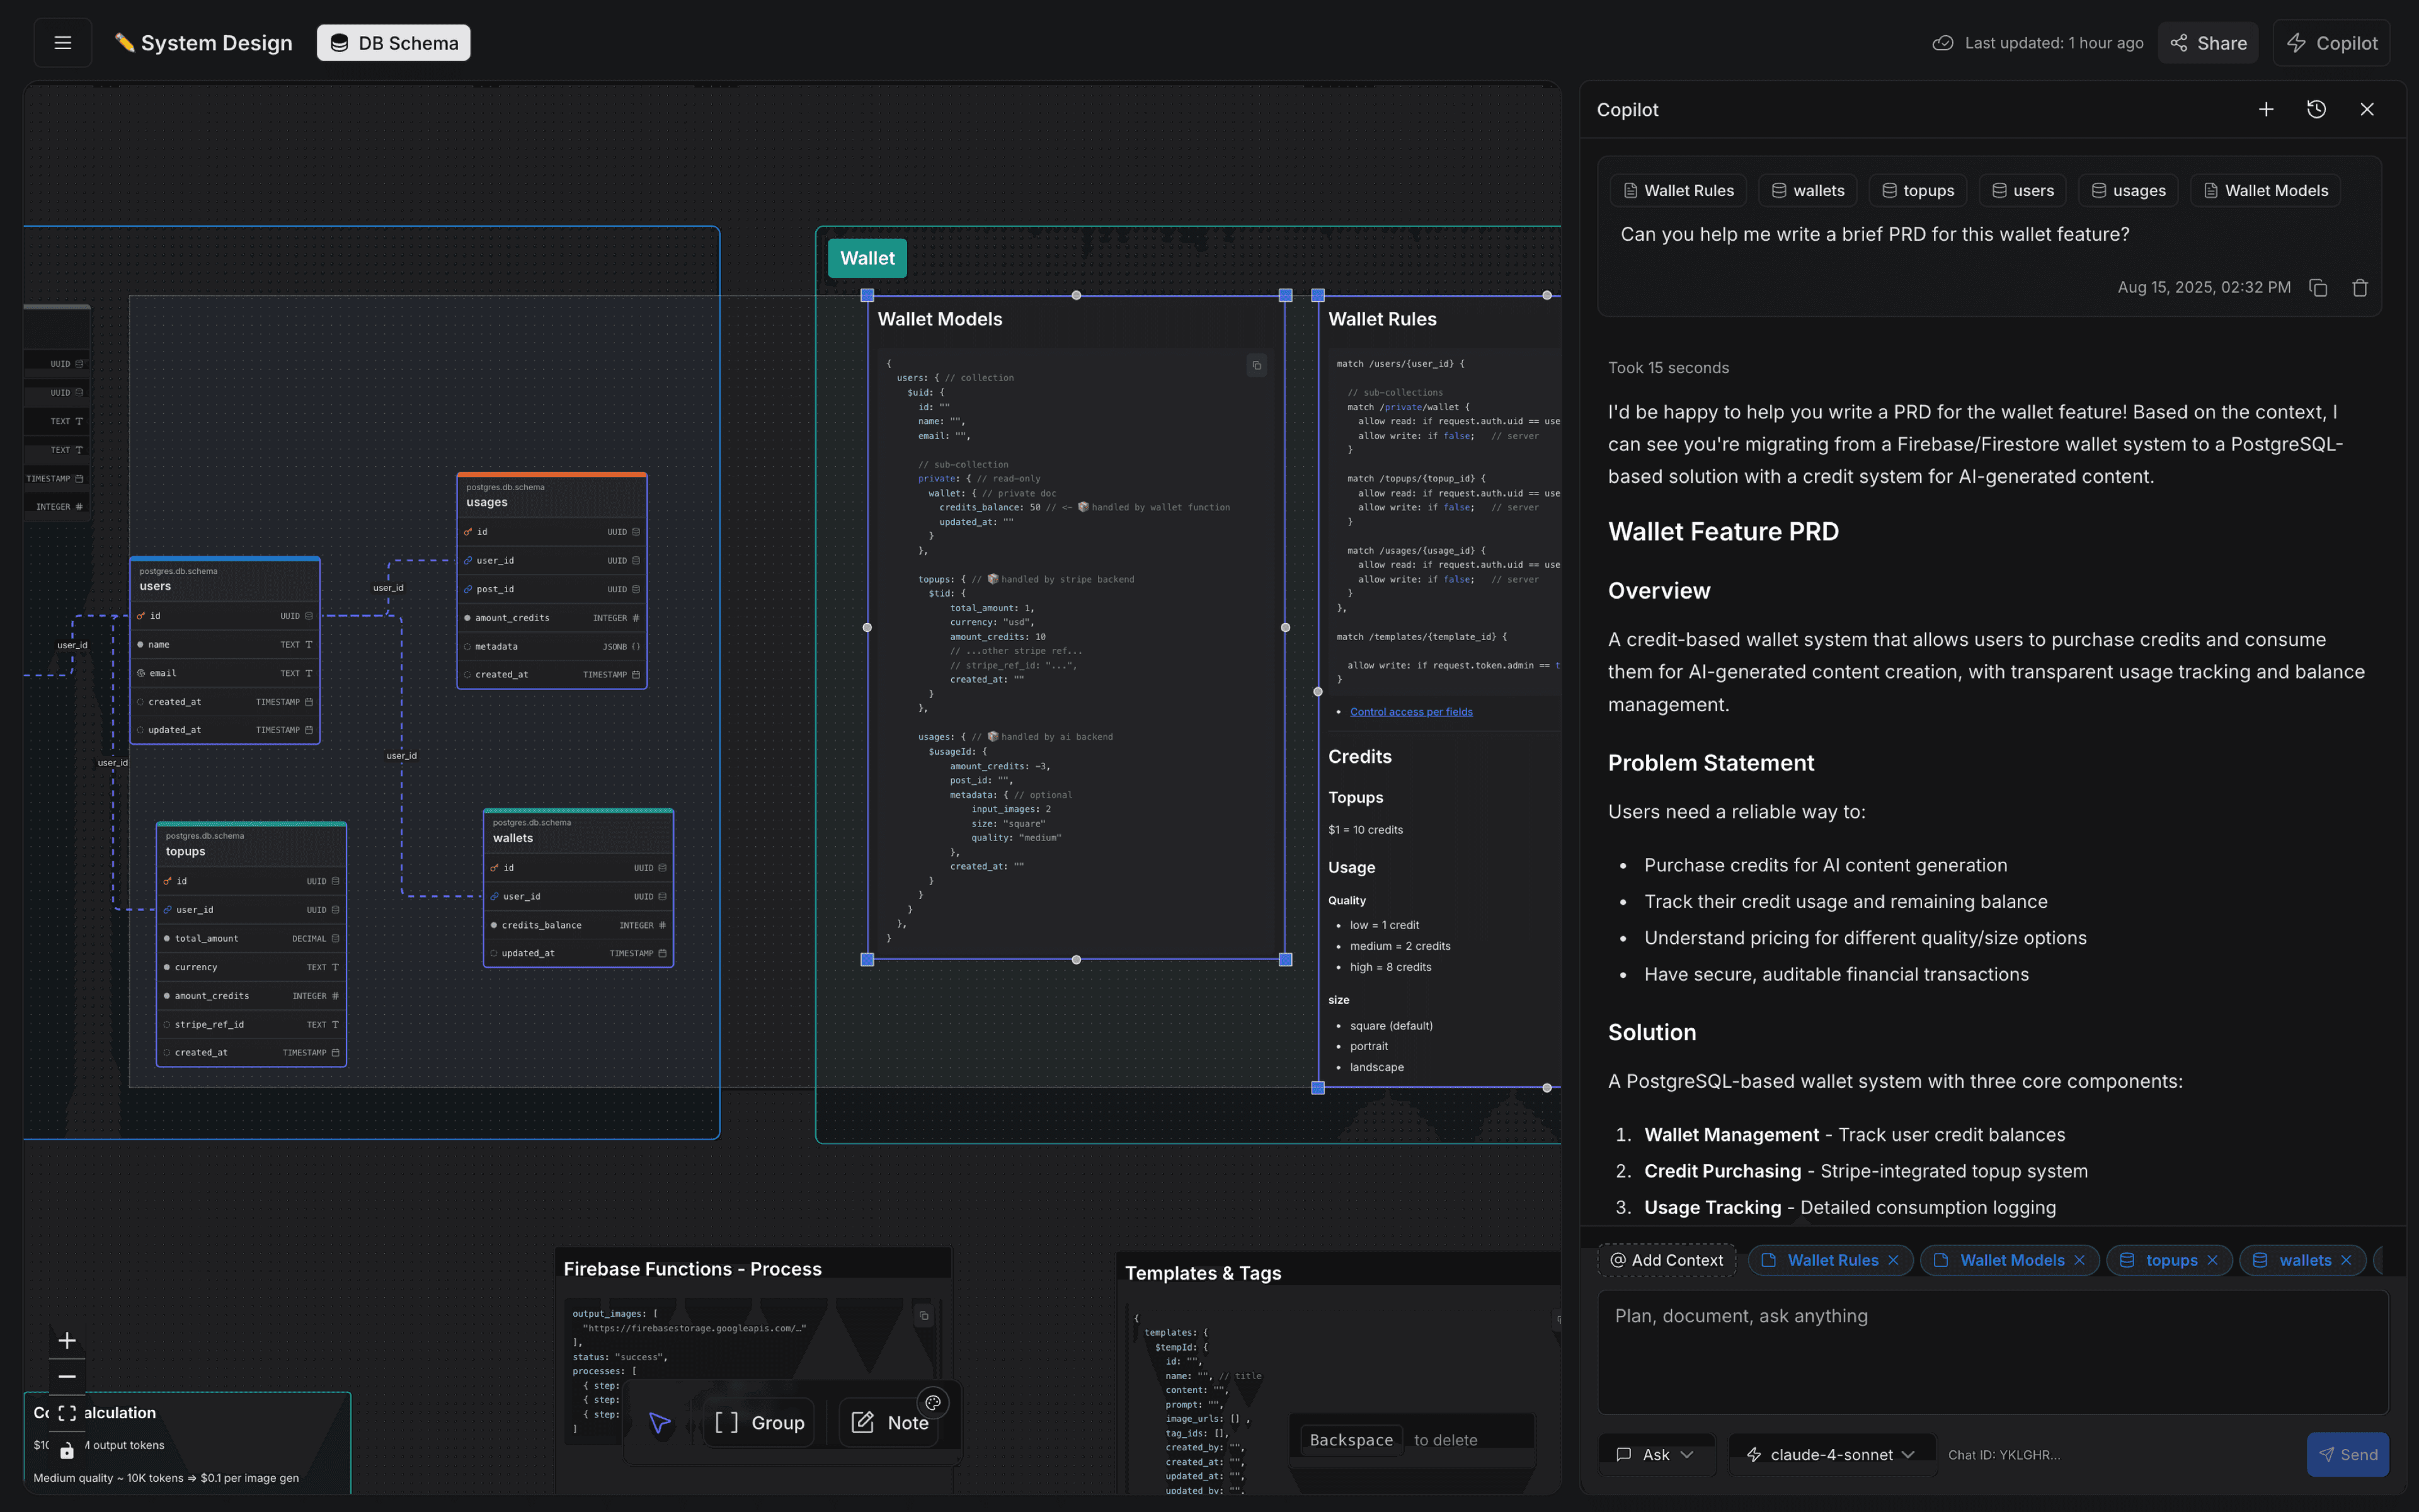Remove the topups context chip
The width and height of the screenshot is (2419, 1512).
click(2213, 1260)
